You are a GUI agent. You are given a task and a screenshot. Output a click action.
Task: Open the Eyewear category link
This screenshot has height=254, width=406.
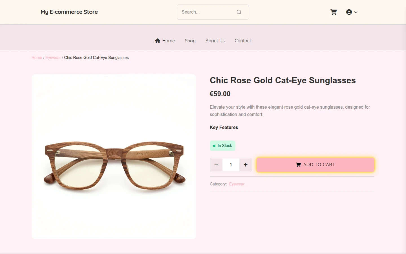tap(237, 184)
